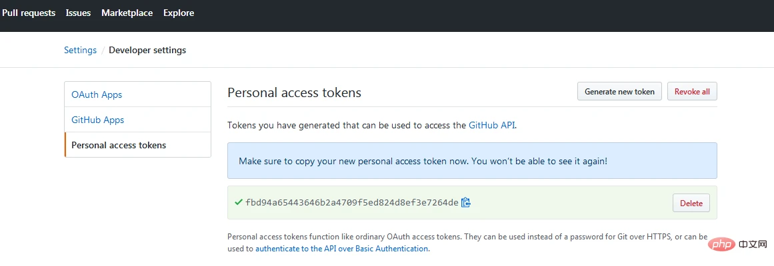Copy the new token with the clipboard icon
This screenshot has height=266, width=774.
466,203
